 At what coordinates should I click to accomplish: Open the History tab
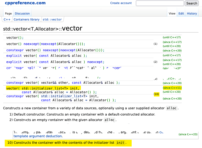tap(192, 13)
